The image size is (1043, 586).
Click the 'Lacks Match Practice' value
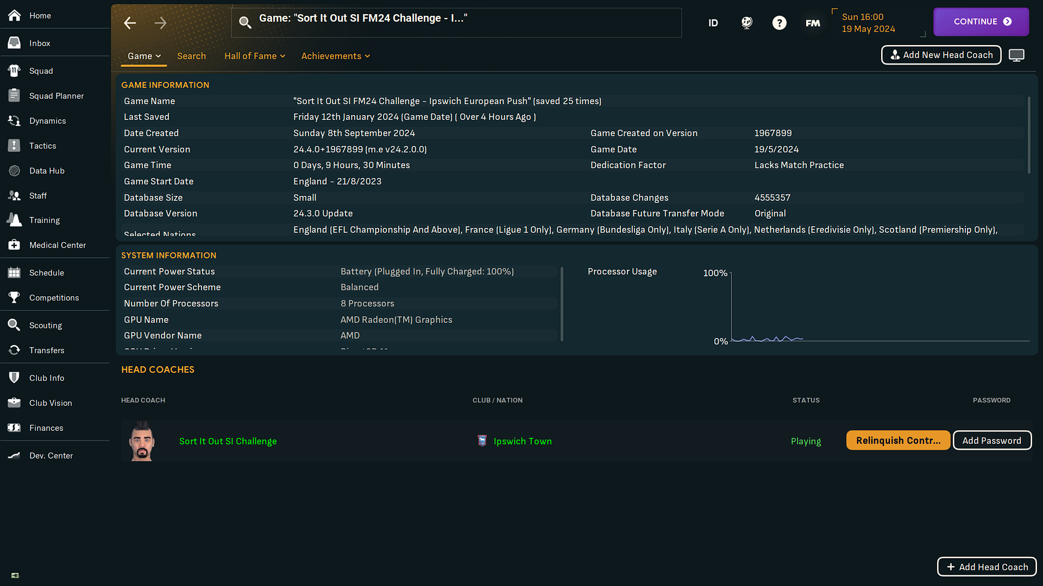[799, 165]
